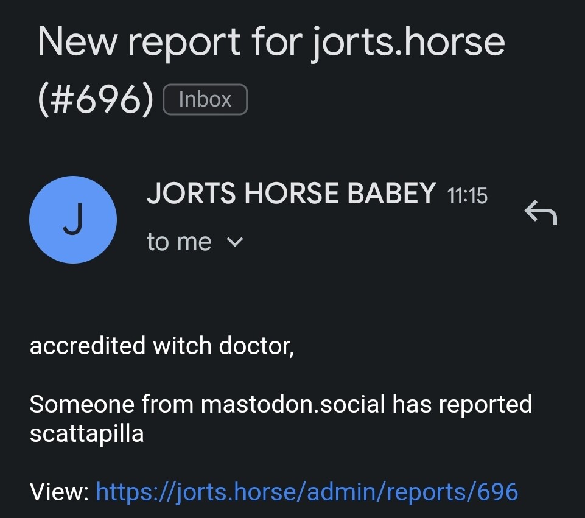Open the blue J sender avatar
This screenshot has width=585, height=518.
(x=73, y=220)
